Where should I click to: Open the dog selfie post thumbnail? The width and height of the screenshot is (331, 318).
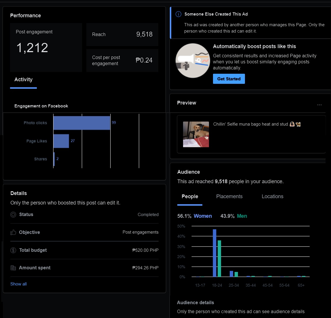pos(196,135)
